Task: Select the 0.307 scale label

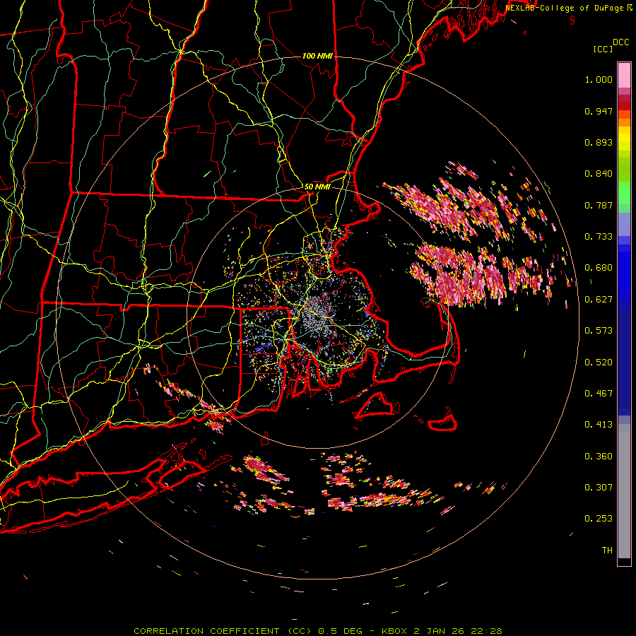Action: click(599, 488)
